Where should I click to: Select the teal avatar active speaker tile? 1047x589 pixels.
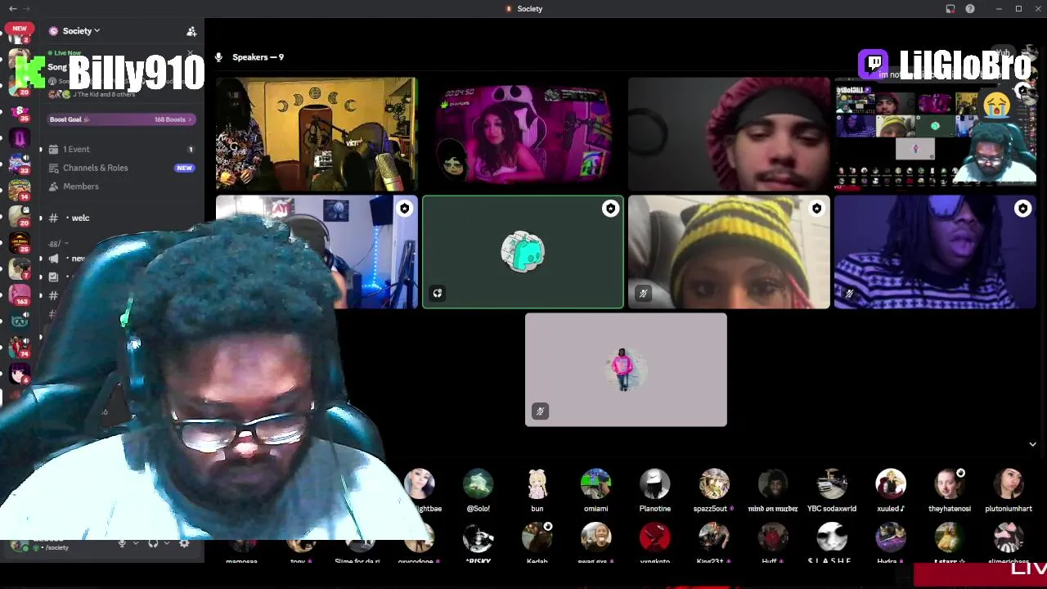[523, 252]
